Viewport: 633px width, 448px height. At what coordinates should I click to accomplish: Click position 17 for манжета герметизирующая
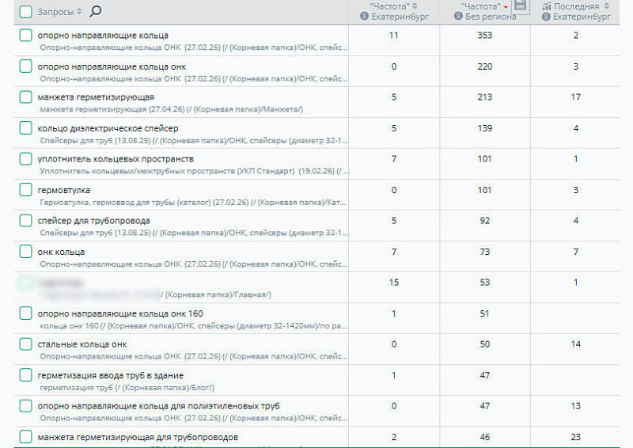pos(576,97)
